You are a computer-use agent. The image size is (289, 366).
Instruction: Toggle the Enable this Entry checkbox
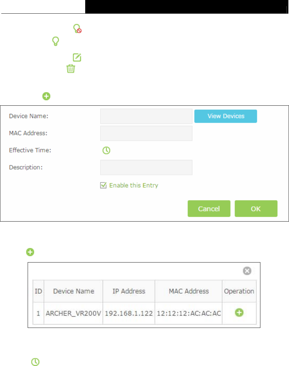103,185
